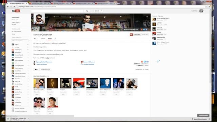Switch to the last Upload your video browser tab
The image size is (217, 122).
pyautogui.click(x=105, y=3)
